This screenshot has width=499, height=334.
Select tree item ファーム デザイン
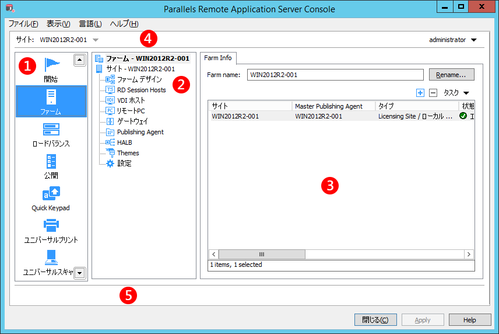coord(139,79)
